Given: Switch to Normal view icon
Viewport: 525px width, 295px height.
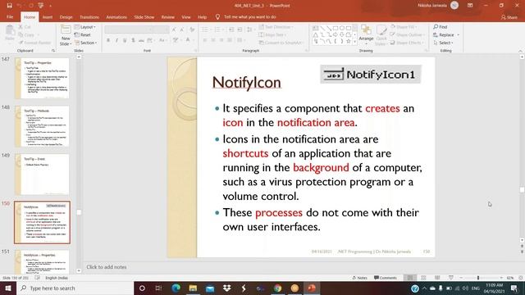Looking at the screenshot, I should pos(410,278).
